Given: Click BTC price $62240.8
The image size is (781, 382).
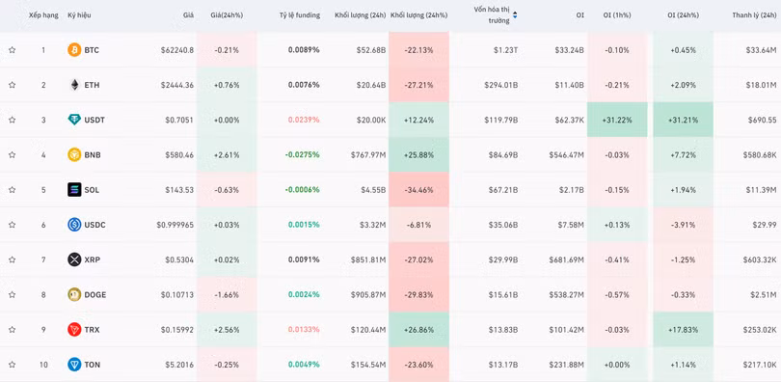Looking at the screenshot, I should tap(177, 50).
